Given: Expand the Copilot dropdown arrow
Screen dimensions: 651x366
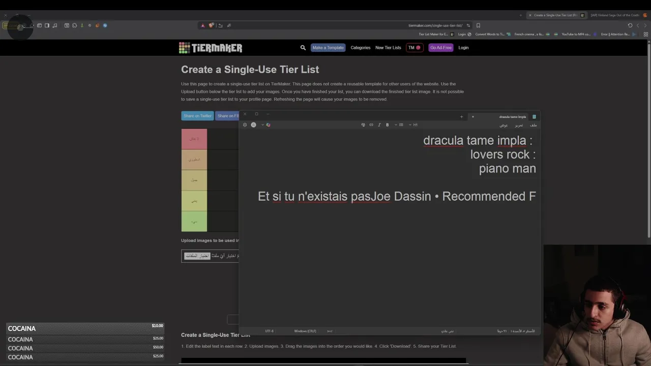Looking at the screenshot, I should pyautogui.click(x=262, y=125).
